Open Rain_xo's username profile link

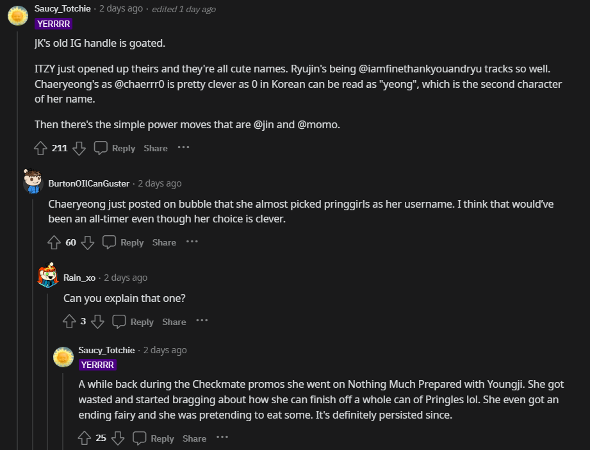tap(79, 278)
